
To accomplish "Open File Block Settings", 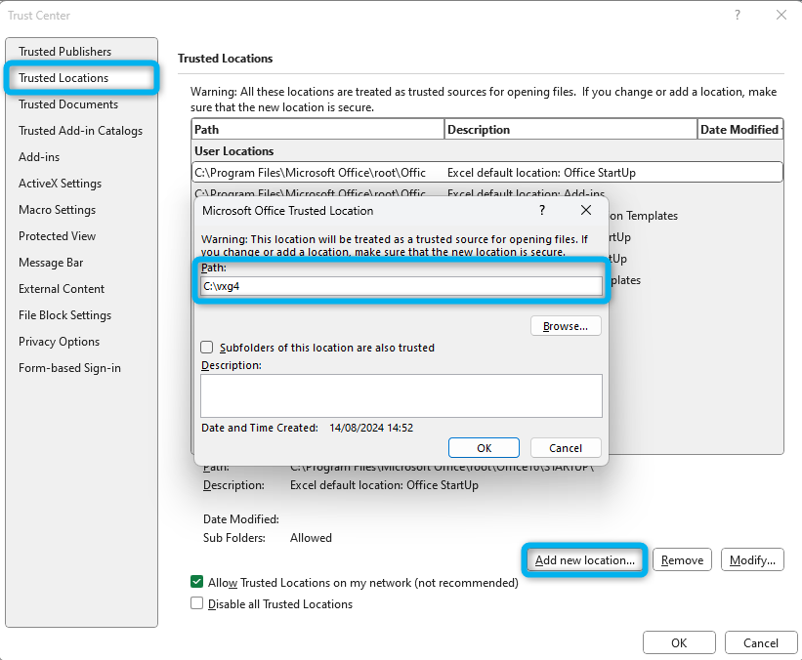I will [x=64, y=314].
